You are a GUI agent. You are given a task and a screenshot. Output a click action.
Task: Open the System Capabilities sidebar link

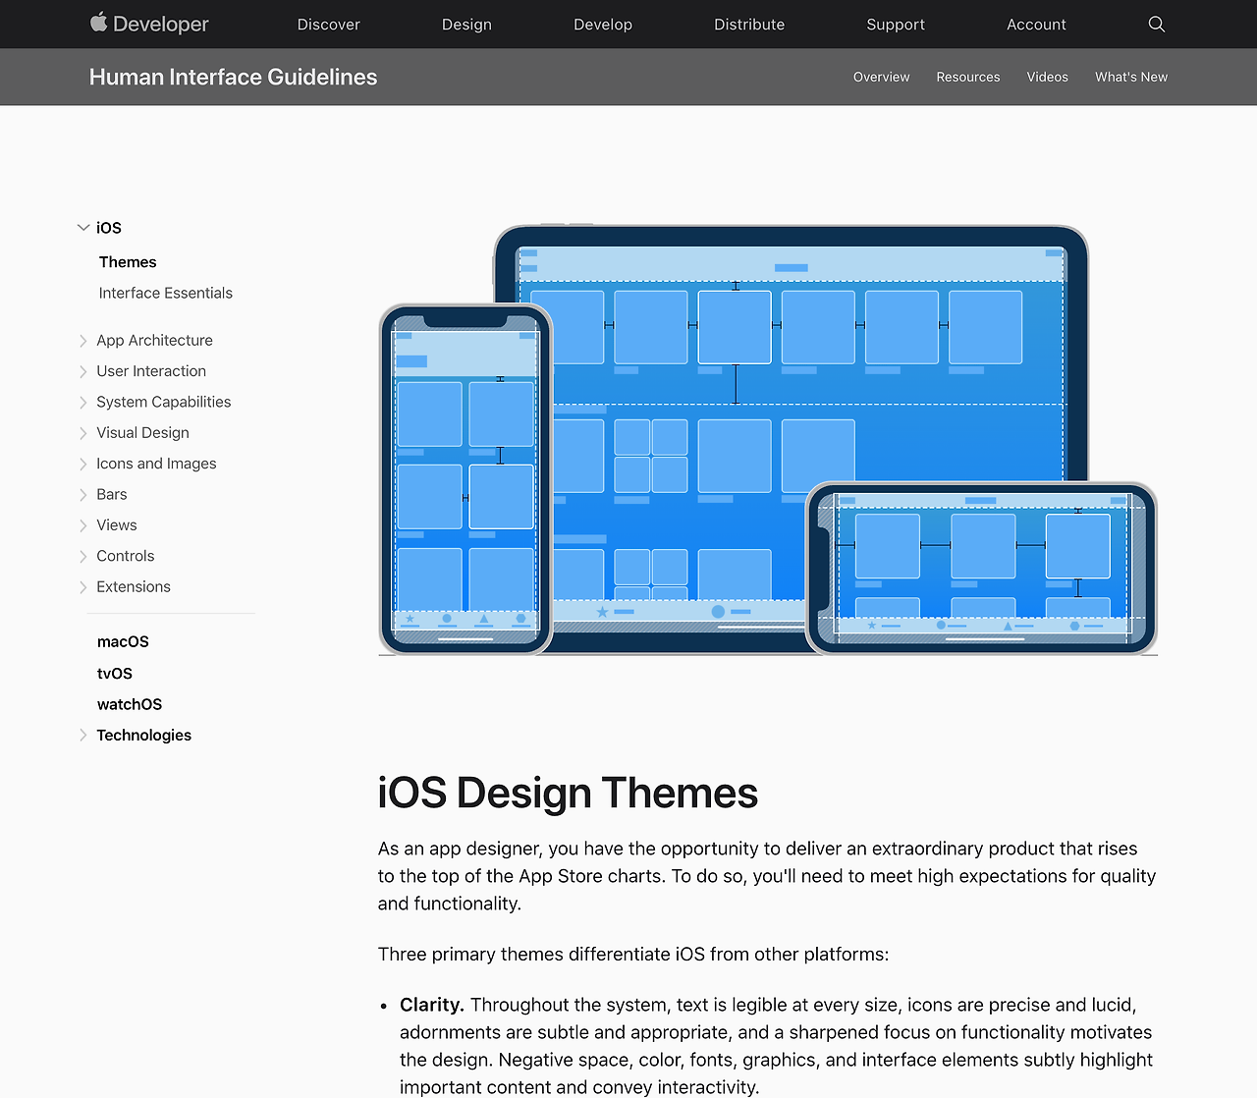coord(164,402)
